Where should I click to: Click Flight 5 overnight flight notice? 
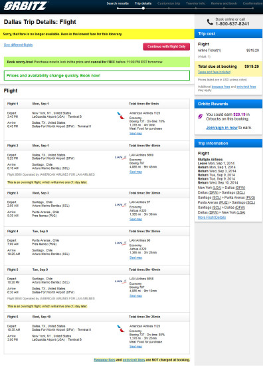[x=47, y=306]
